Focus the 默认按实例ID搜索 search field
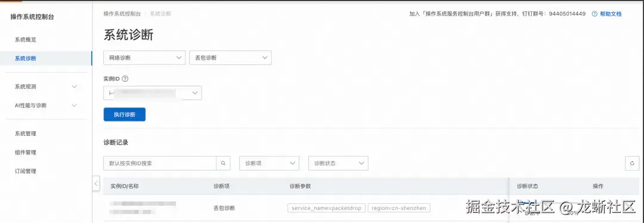Viewport: 644px width, 223px height. point(160,163)
